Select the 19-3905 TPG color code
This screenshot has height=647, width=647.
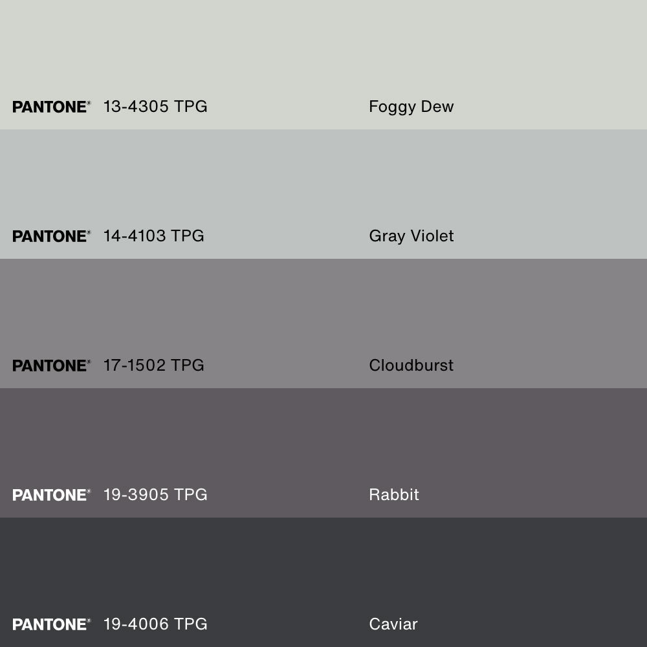(x=155, y=495)
